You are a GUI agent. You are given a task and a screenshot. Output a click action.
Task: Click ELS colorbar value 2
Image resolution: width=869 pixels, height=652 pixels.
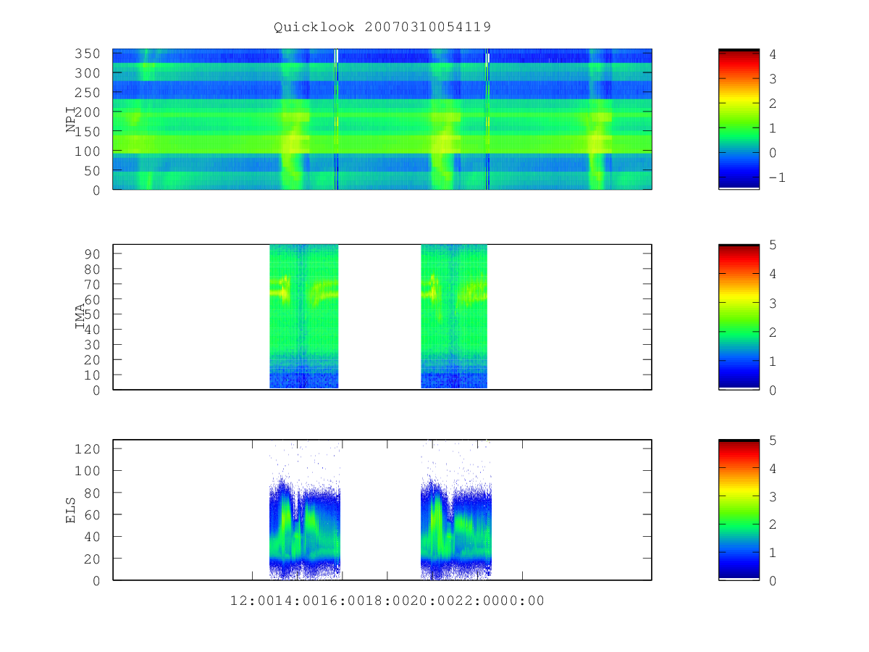[773, 524]
